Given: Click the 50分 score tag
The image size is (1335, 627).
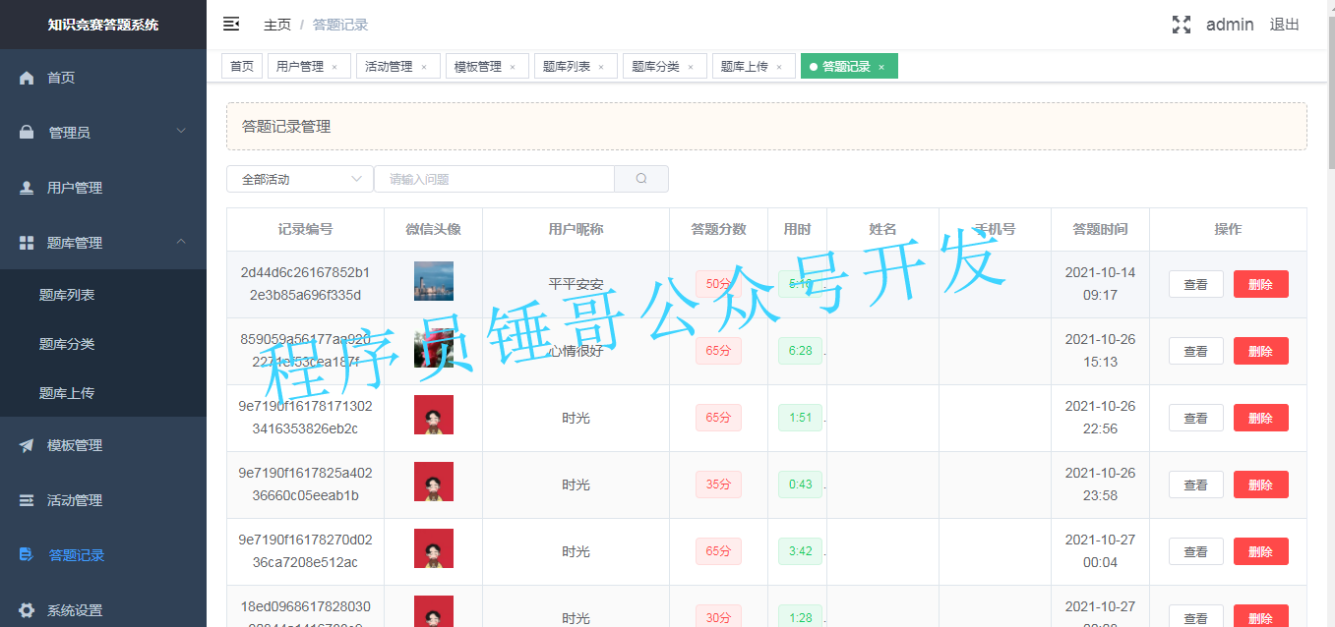Looking at the screenshot, I should coord(718,284).
